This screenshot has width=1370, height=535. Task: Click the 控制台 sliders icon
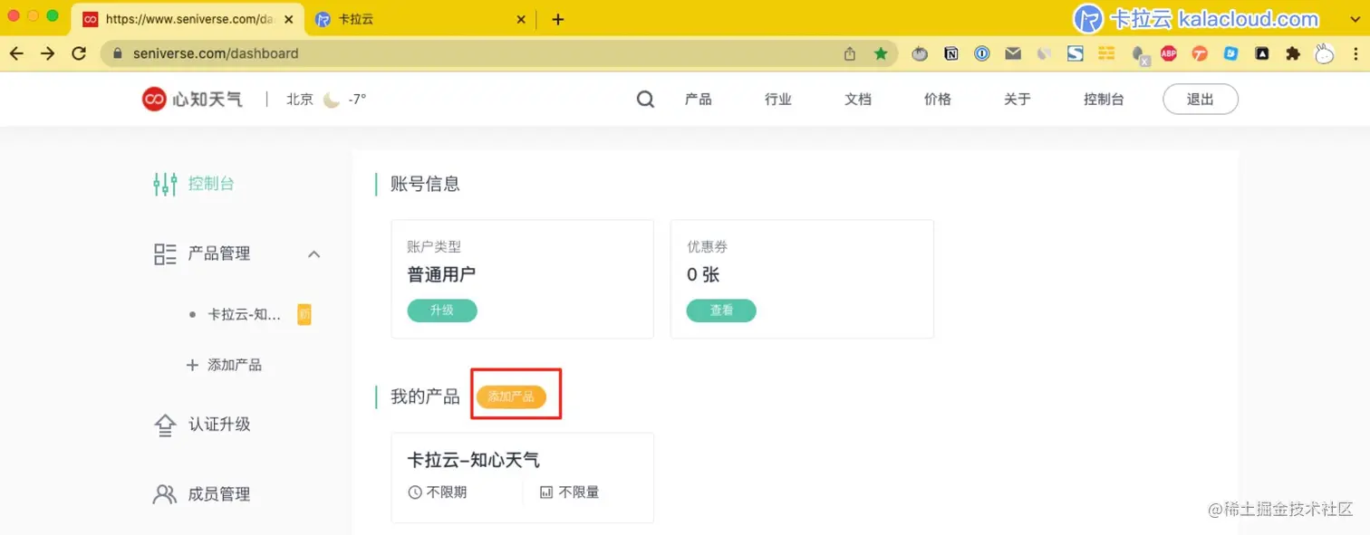(165, 184)
